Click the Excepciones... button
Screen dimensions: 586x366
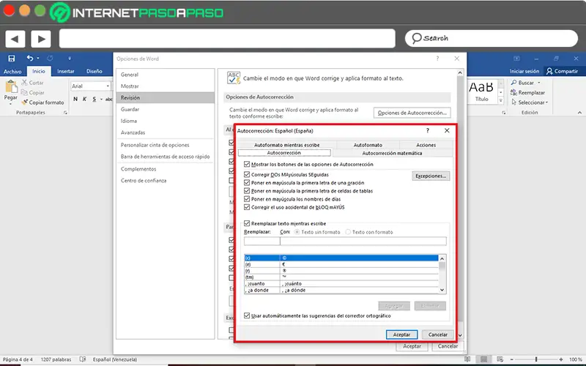pos(431,176)
